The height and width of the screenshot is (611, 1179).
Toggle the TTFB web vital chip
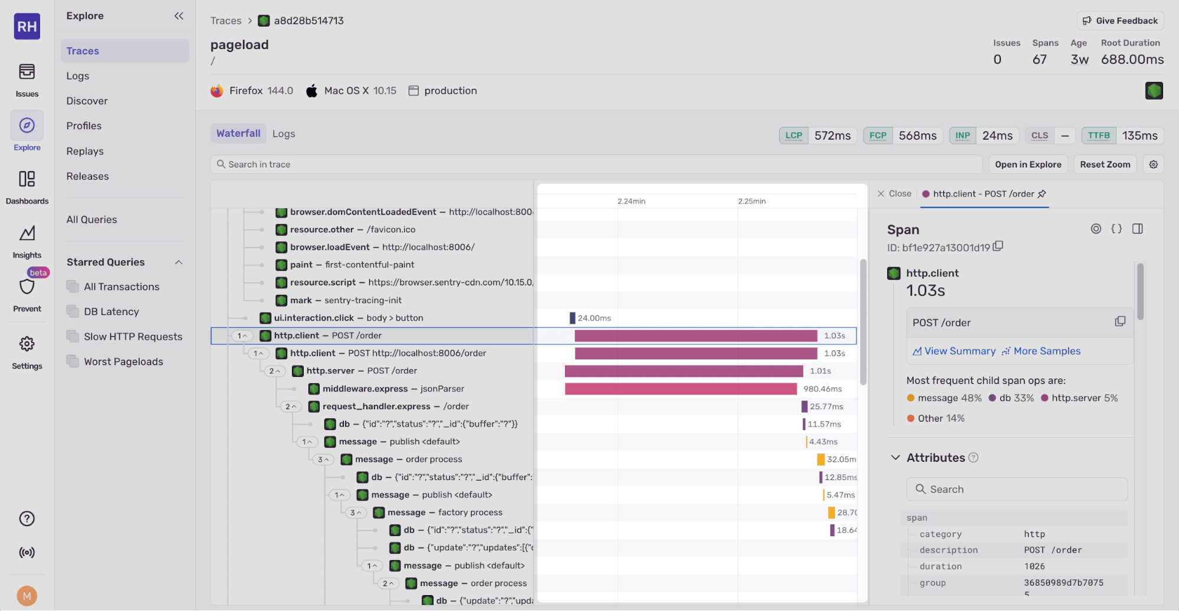pyautogui.click(x=1098, y=135)
